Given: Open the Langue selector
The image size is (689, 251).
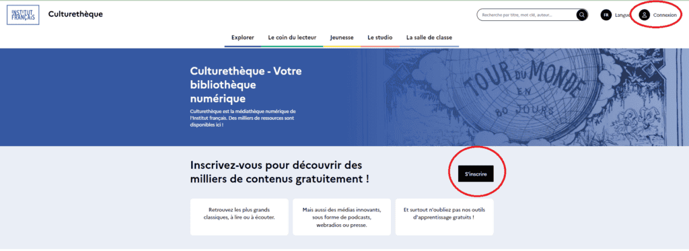Looking at the screenshot, I should pos(622,15).
